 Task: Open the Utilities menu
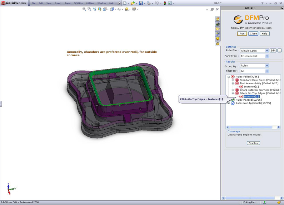(x=90, y=3)
